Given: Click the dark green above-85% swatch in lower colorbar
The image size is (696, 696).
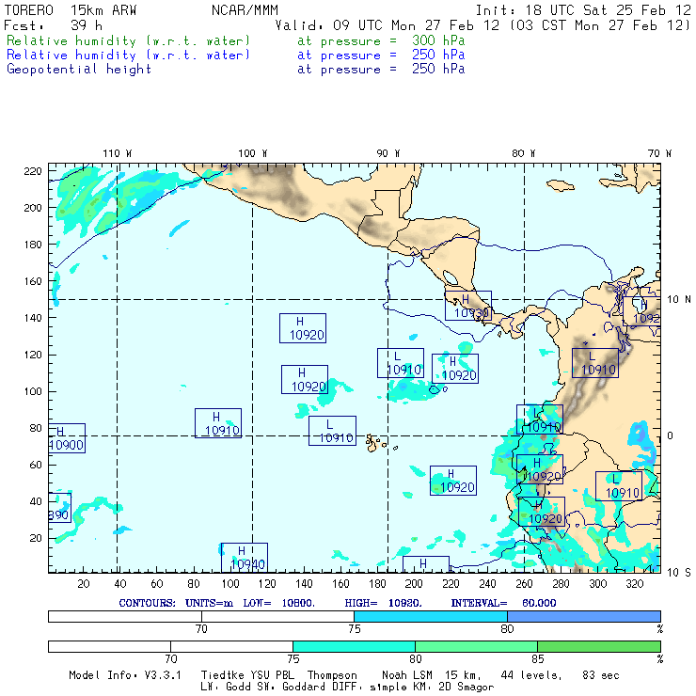Looking at the screenshot, I should 599,646.
